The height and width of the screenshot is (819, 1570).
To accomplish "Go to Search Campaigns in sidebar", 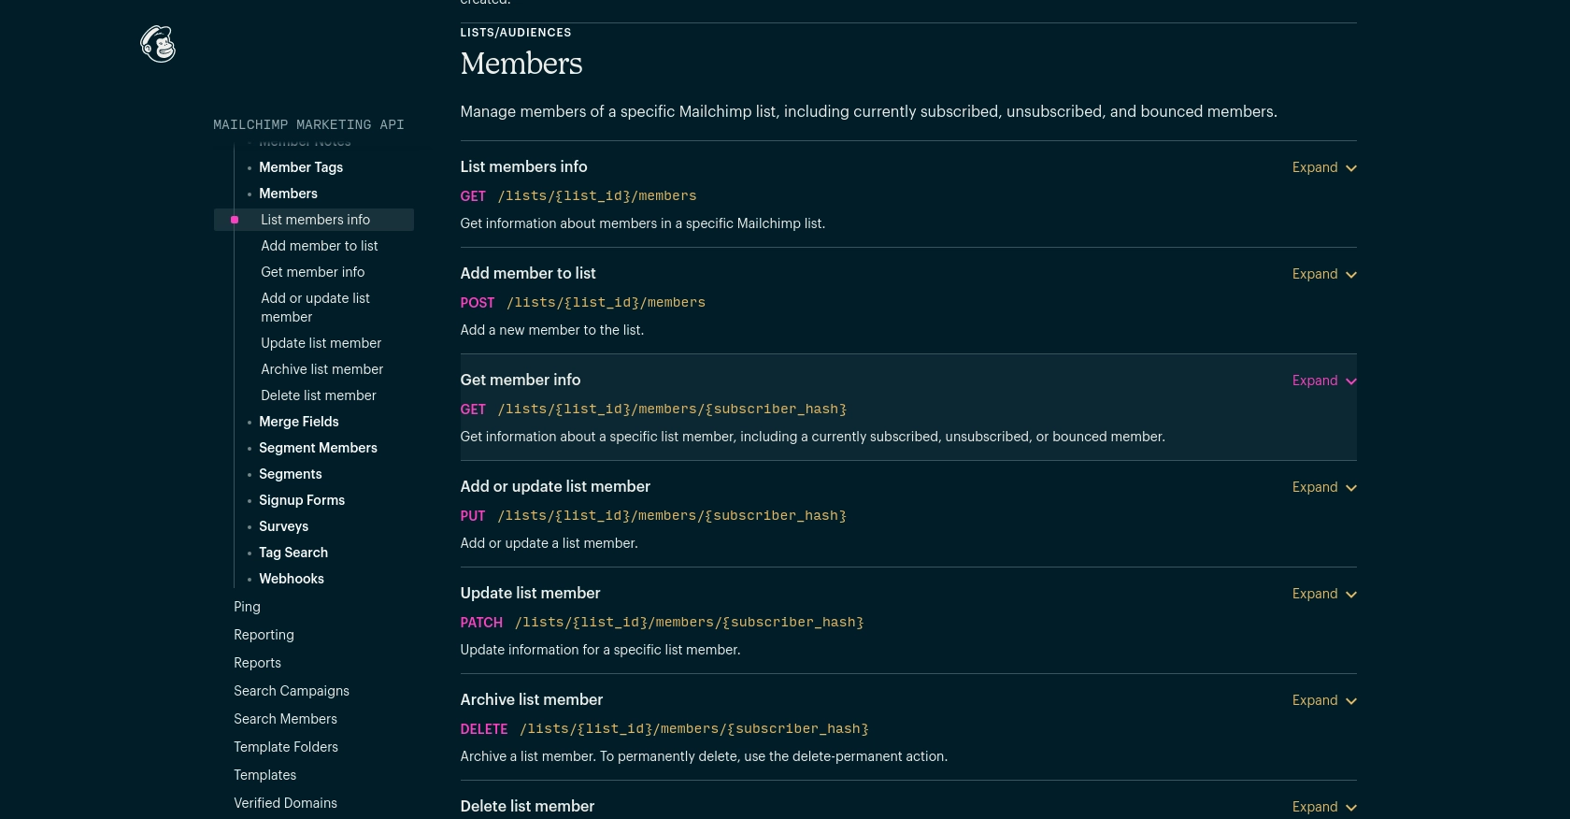I will click(x=292, y=691).
